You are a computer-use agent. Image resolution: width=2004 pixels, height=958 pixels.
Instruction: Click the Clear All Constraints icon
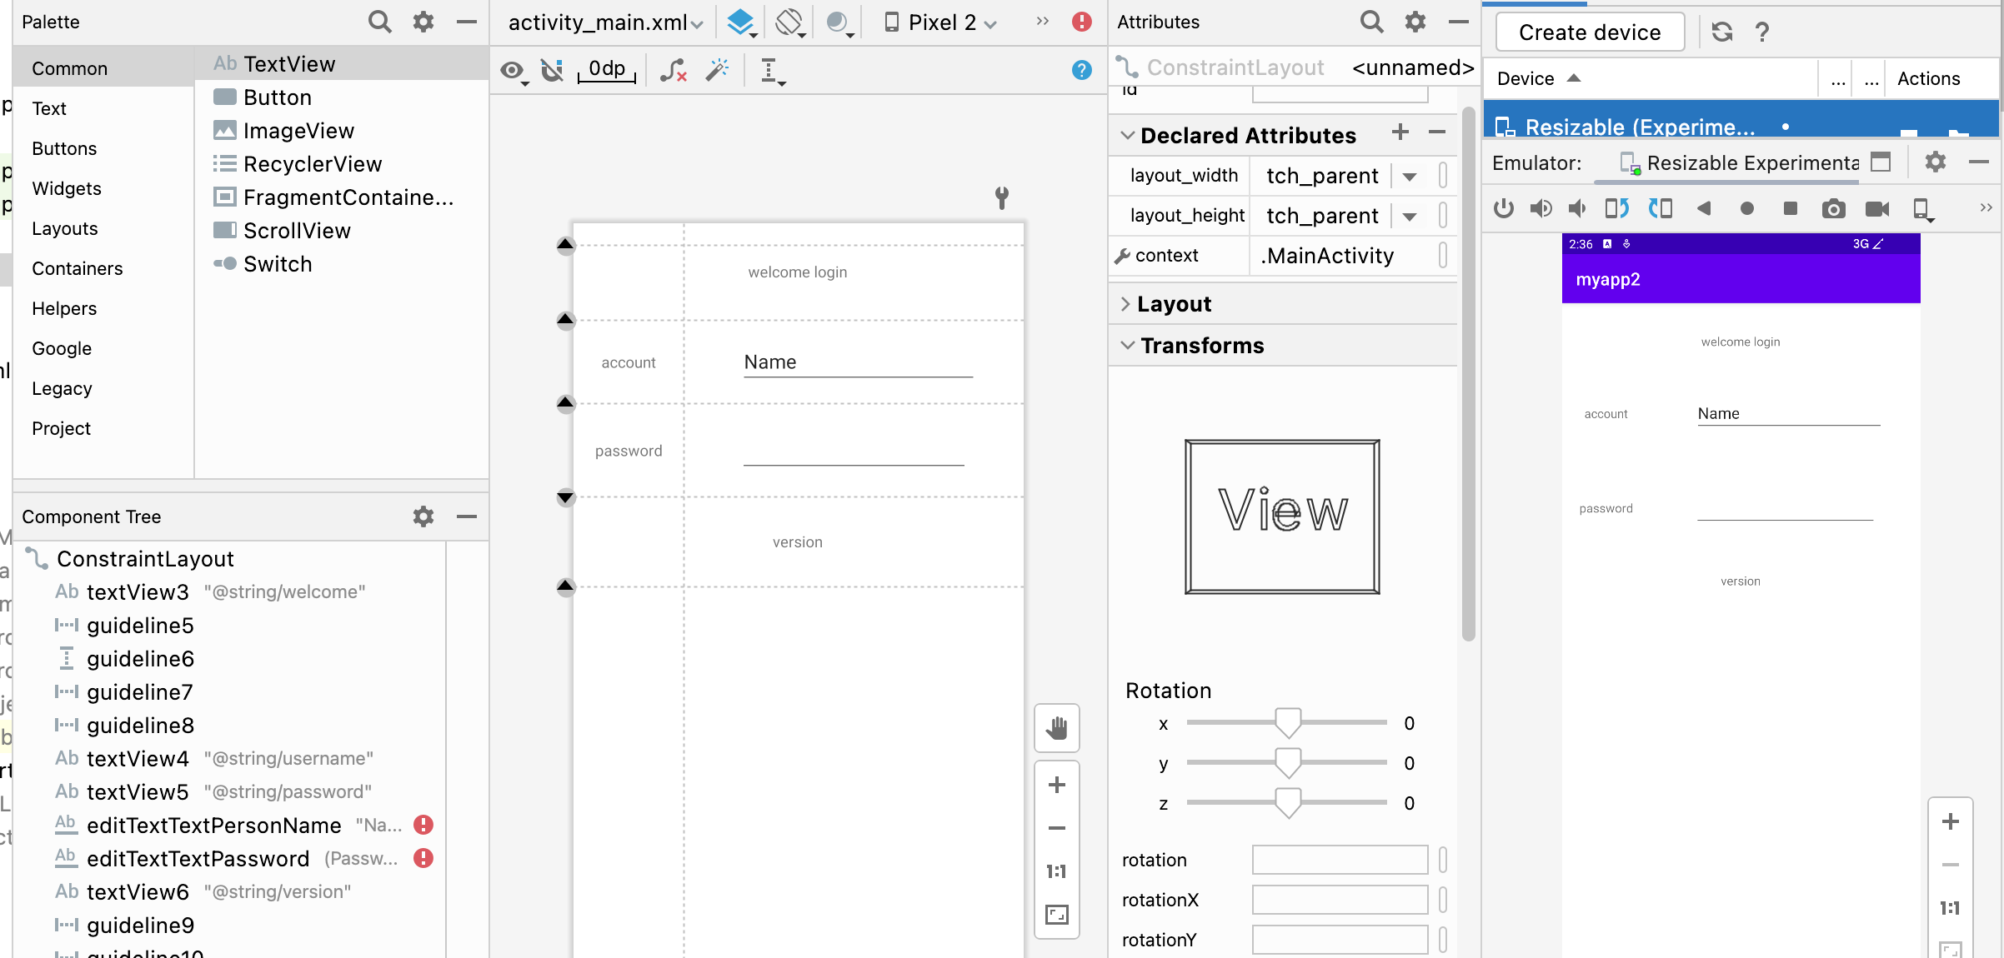pos(674,70)
